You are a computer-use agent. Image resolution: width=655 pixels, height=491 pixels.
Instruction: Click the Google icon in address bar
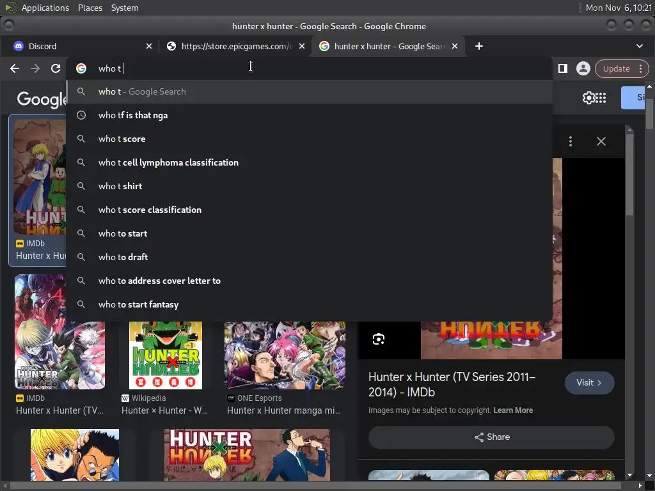point(81,68)
